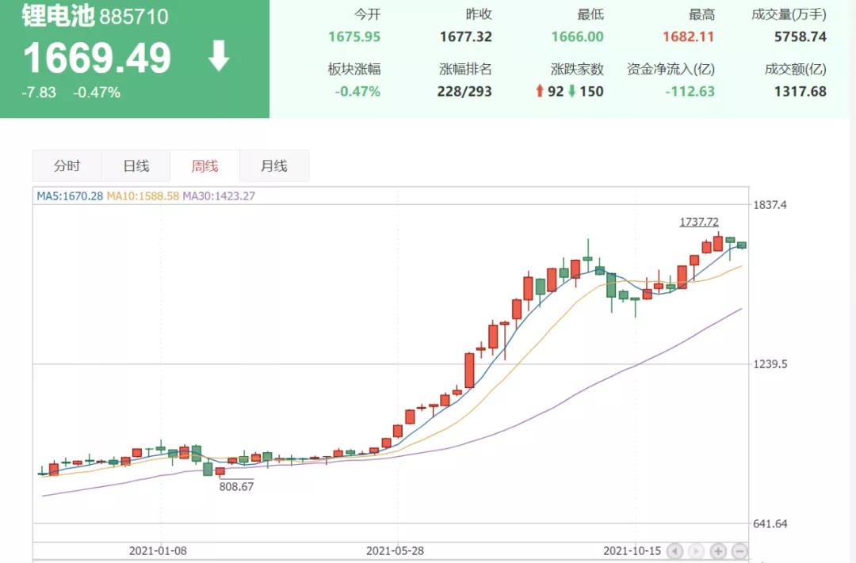Switch to the 分时 chart tab
Viewport: 856px width, 563px height.
(67, 165)
